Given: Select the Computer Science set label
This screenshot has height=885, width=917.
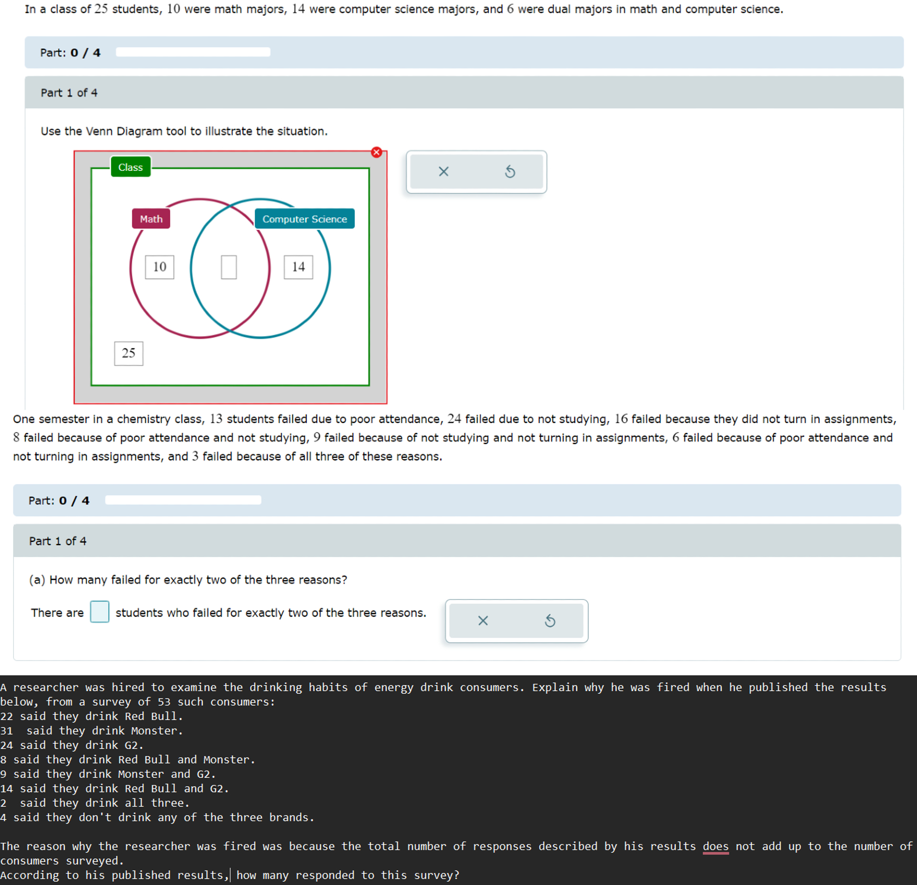Looking at the screenshot, I should click(x=304, y=219).
